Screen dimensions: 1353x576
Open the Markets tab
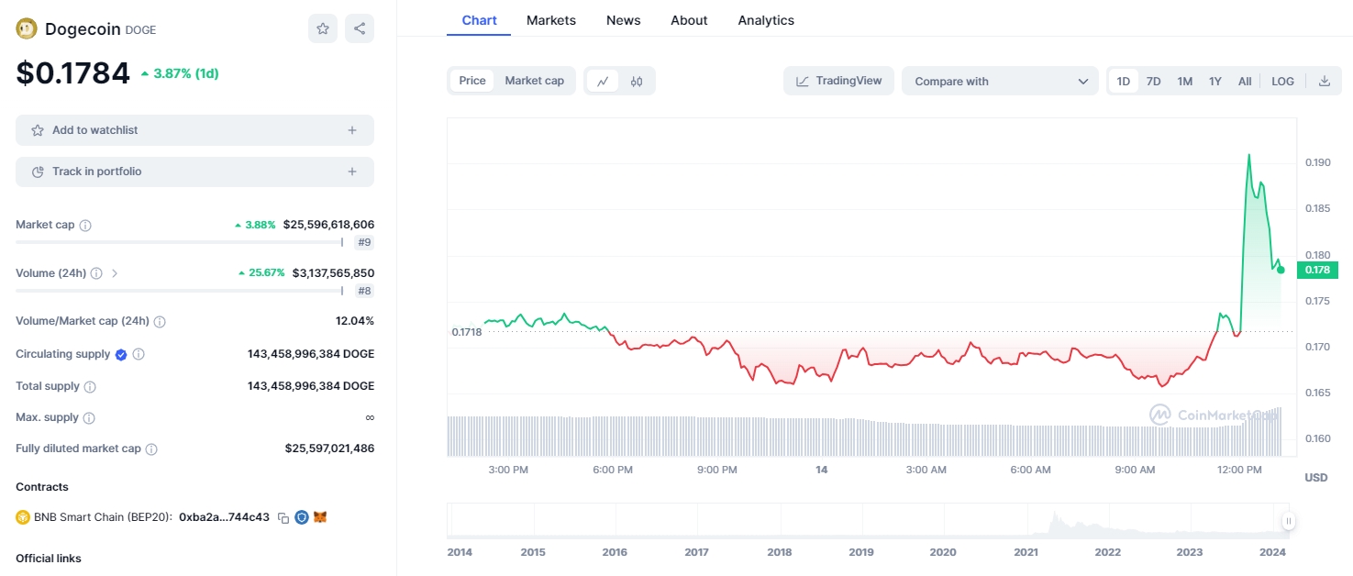pyautogui.click(x=551, y=20)
